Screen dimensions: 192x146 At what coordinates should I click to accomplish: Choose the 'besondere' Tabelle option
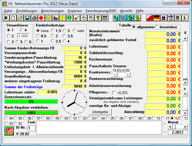tap(157, 27)
